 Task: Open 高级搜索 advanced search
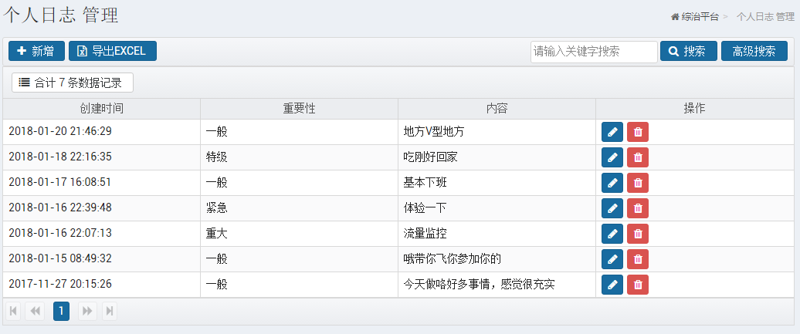[754, 51]
